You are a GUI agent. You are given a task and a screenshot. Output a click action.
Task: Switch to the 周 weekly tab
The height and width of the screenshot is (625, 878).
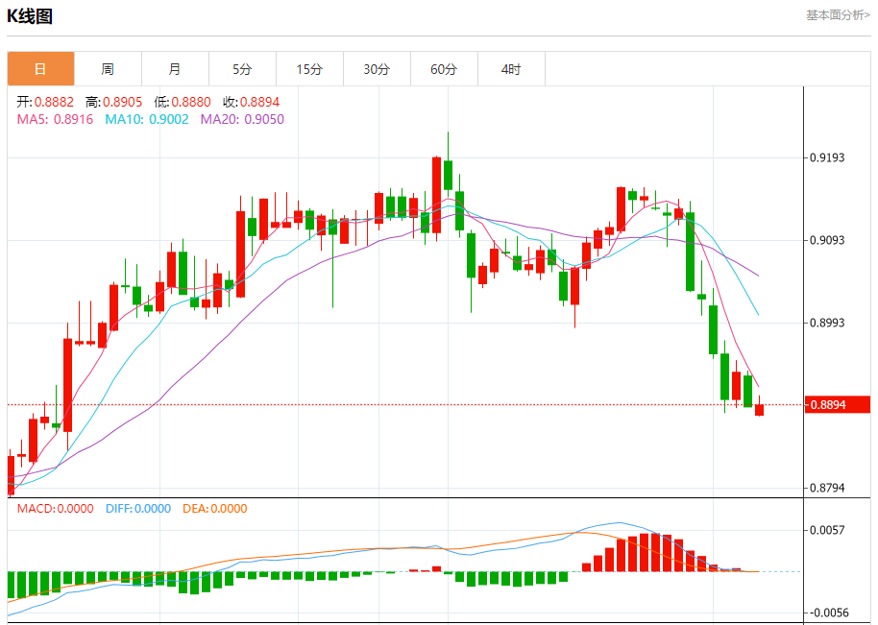[109, 69]
